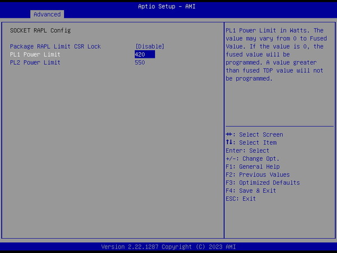Viewport: 337px width, 253px height.
Task: Click the Enter: Select hint
Action: tap(247, 151)
